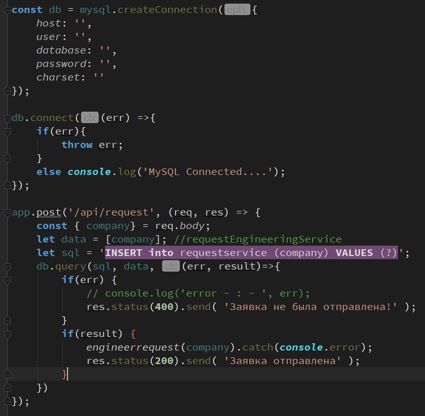The width and height of the screenshot is (425, 416).
Task: Click the 'engineerrequest' function call
Action: pyautogui.click(x=133, y=347)
